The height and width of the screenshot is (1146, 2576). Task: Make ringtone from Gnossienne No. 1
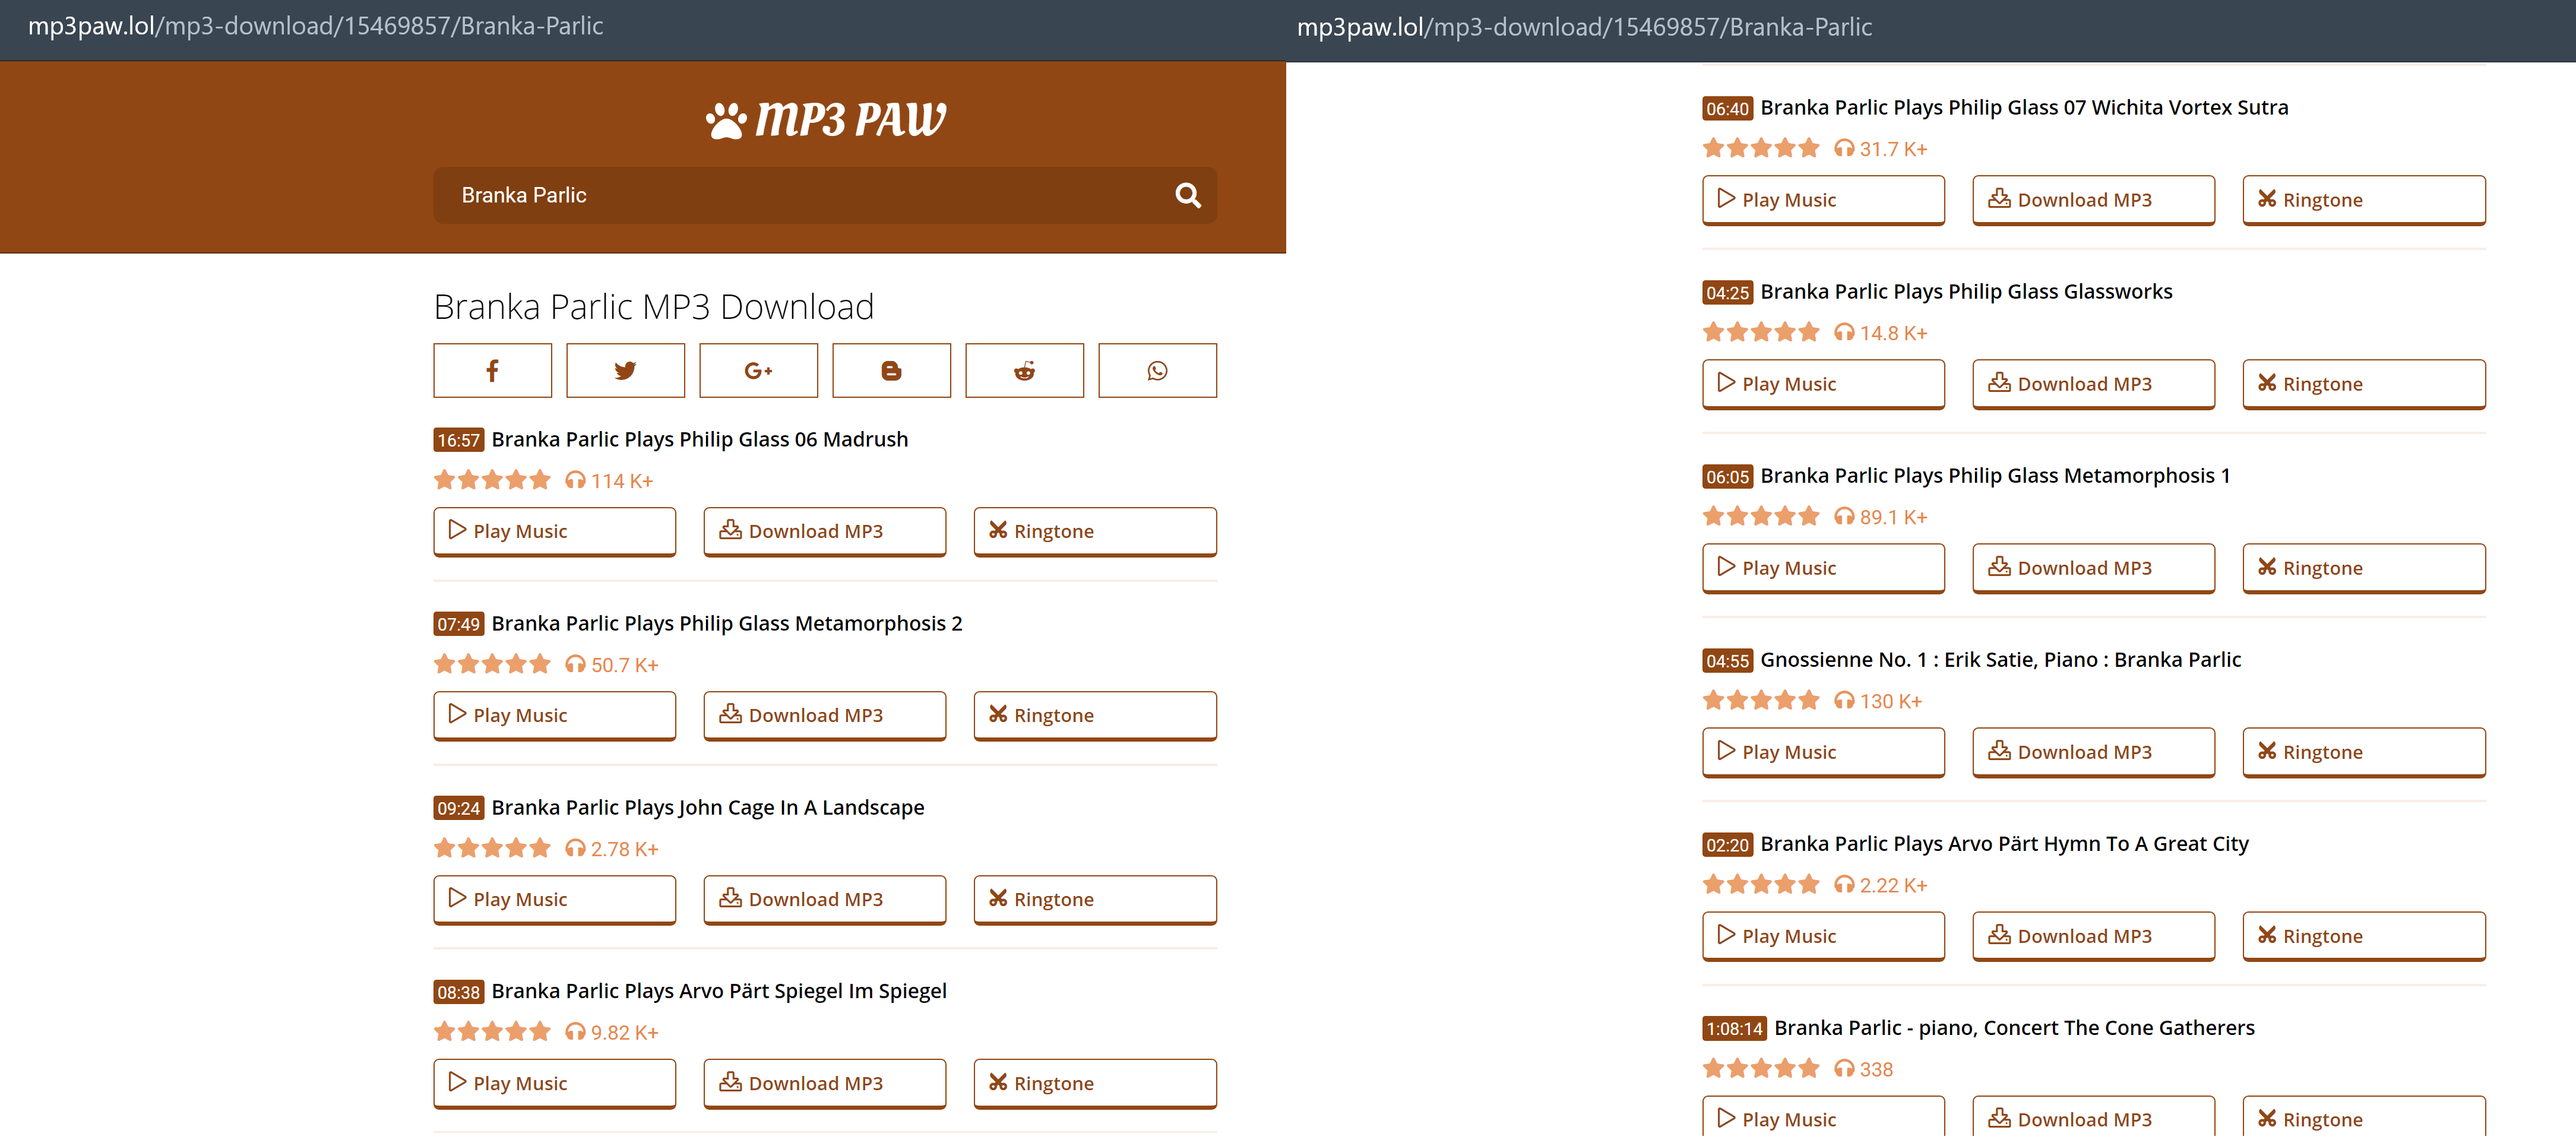2364,752
